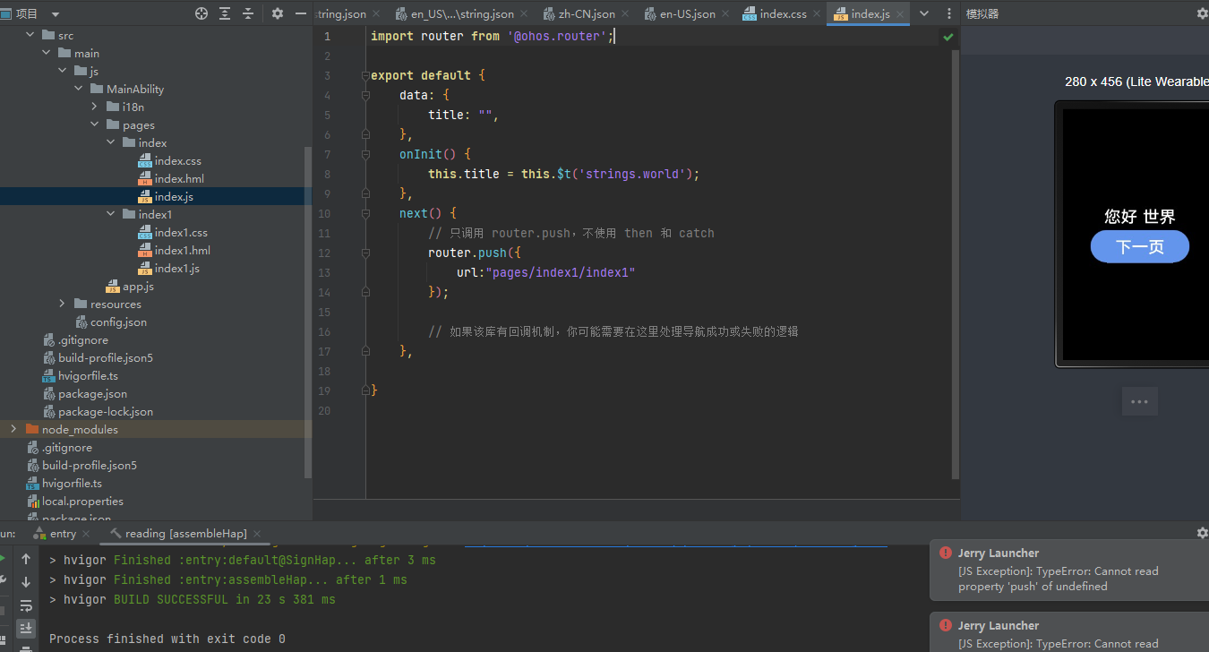Screen dimensions: 1209x652
Task: Expand the node_modules folder
Action: pos(13,429)
